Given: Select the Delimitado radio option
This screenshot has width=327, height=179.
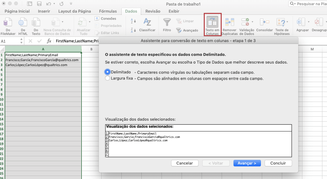Looking at the screenshot, I should tap(107, 72).
